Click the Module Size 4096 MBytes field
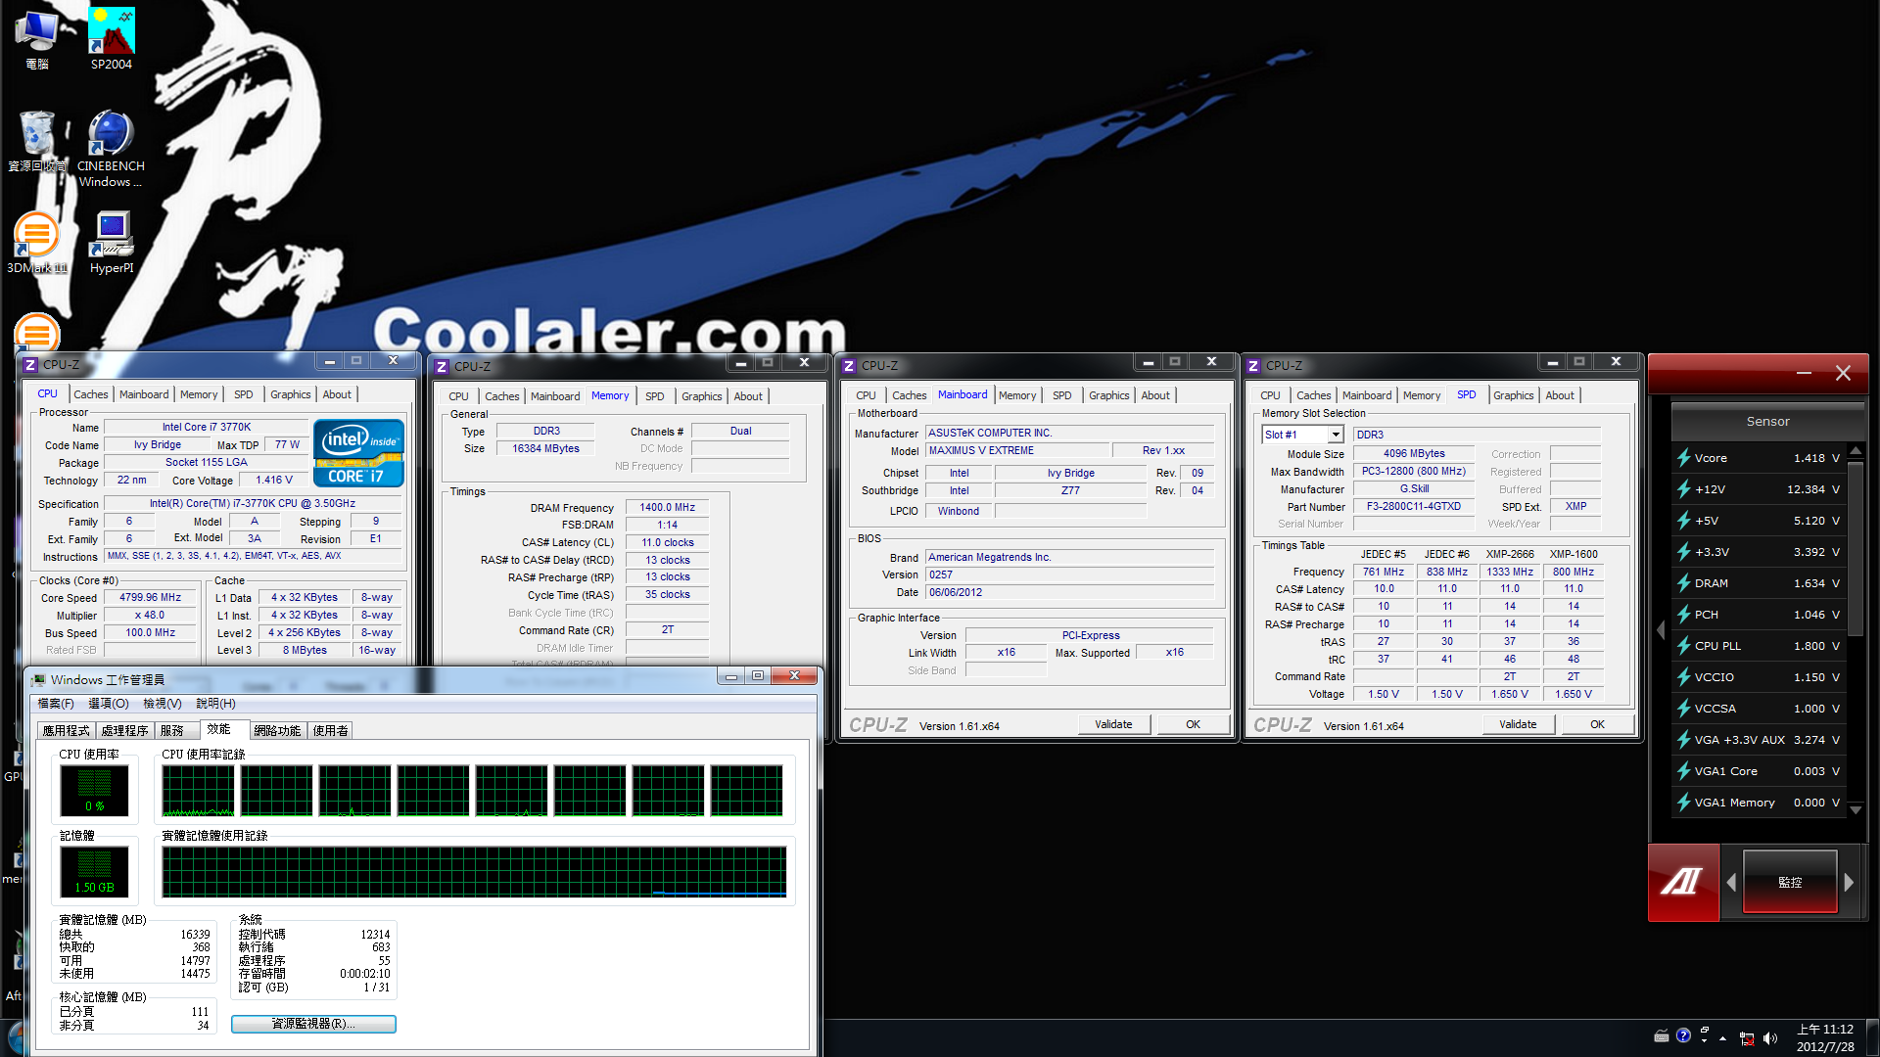 tap(1414, 454)
